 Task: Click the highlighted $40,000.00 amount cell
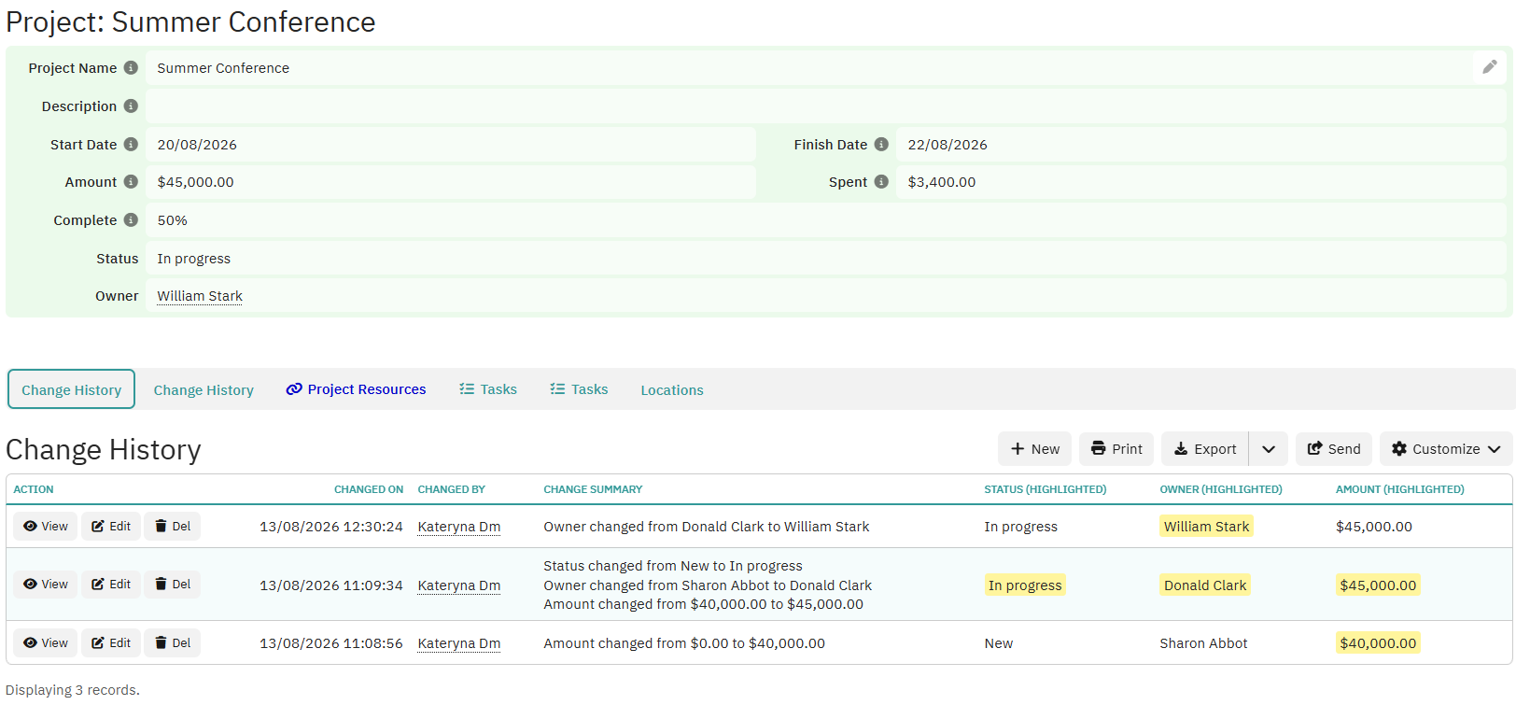click(x=1378, y=643)
